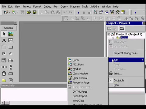Open the Toolbox toolbar icon
This screenshot has height=109, width=146.
[118, 12]
